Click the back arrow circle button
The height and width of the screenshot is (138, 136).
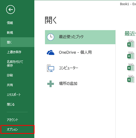tap(11, 10)
